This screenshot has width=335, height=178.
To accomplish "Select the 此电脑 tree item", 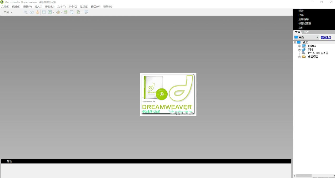I will (x=312, y=46).
